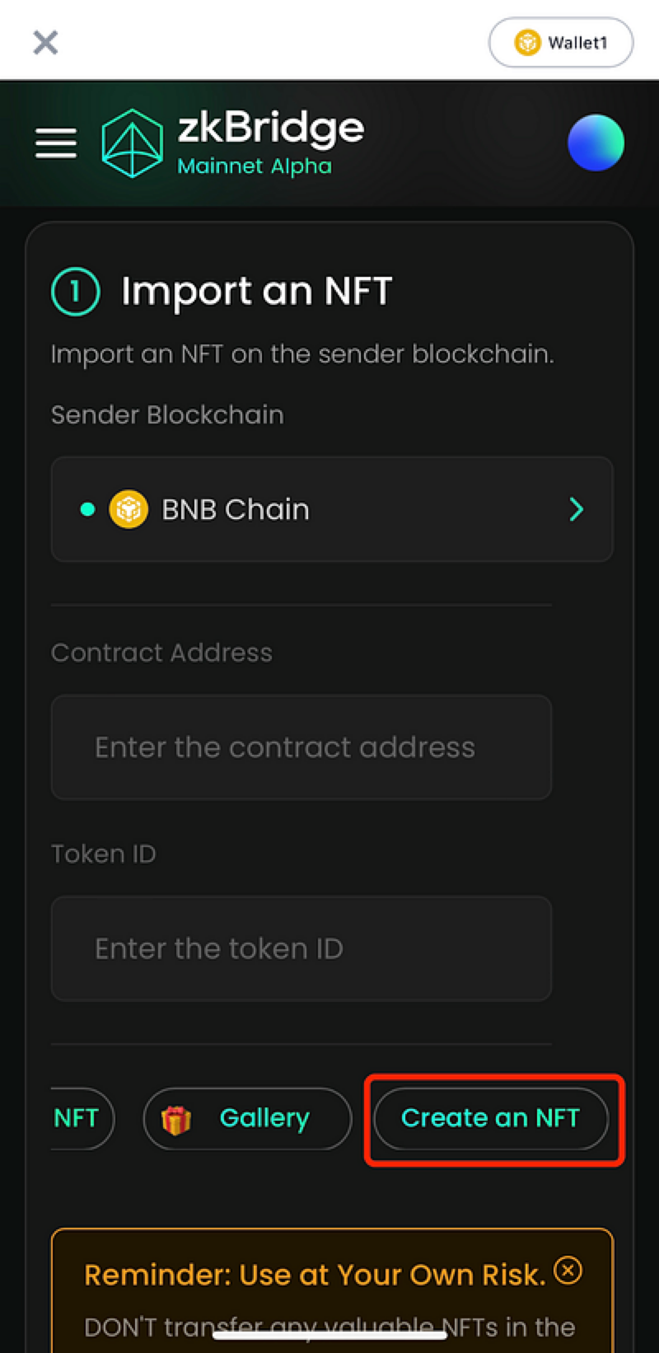Close the in-app browser with the X icon
Screen dimensions: 659x1353
pos(45,42)
